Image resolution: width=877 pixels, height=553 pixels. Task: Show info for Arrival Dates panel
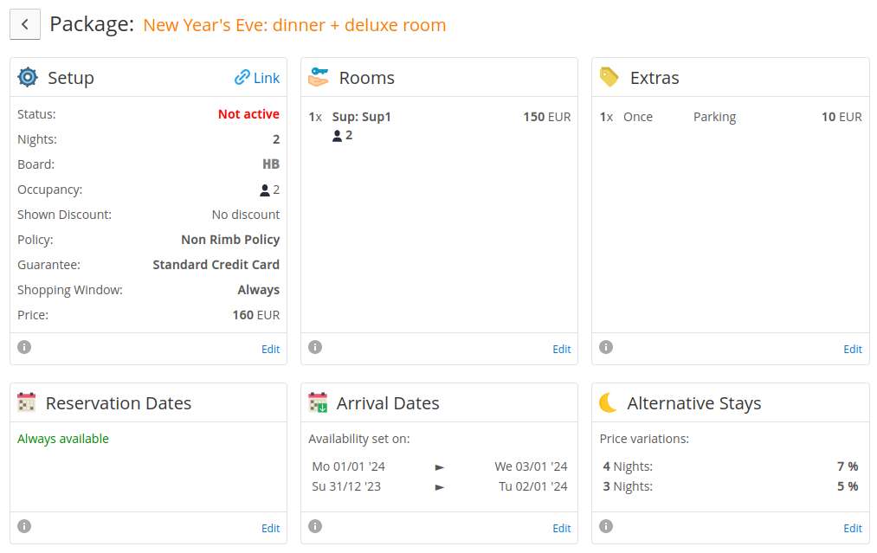315,526
